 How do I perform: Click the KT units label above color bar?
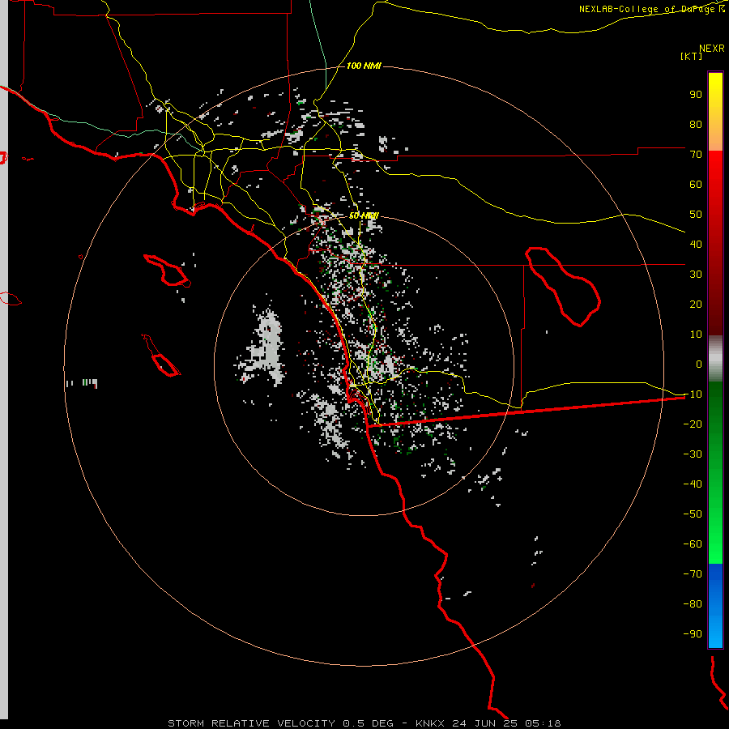pyautogui.click(x=691, y=56)
